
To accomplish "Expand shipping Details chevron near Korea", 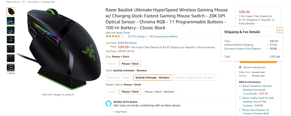I will 257,23.
